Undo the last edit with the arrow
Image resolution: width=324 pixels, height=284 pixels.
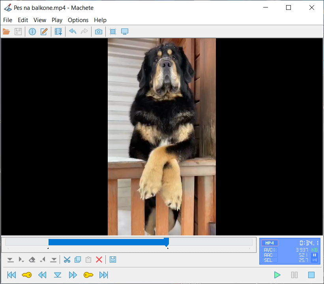(x=73, y=32)
